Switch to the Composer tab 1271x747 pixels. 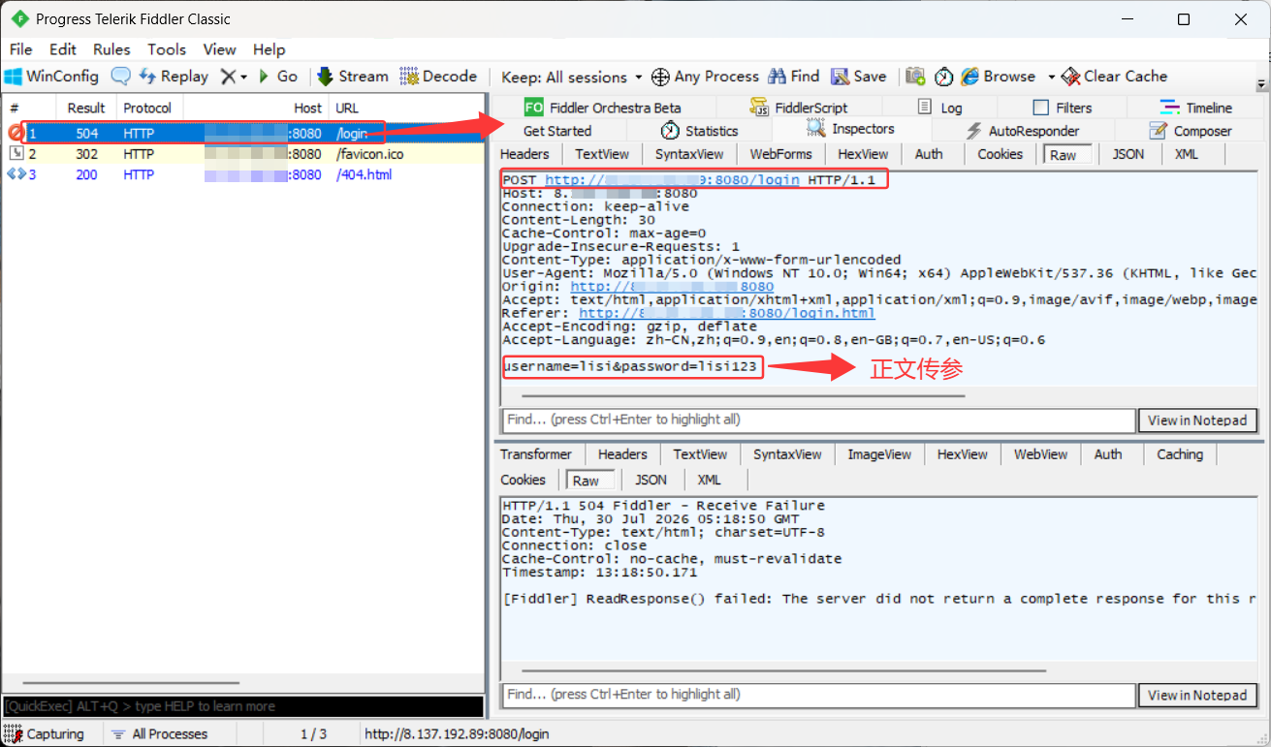click(x=1190, y=131)
